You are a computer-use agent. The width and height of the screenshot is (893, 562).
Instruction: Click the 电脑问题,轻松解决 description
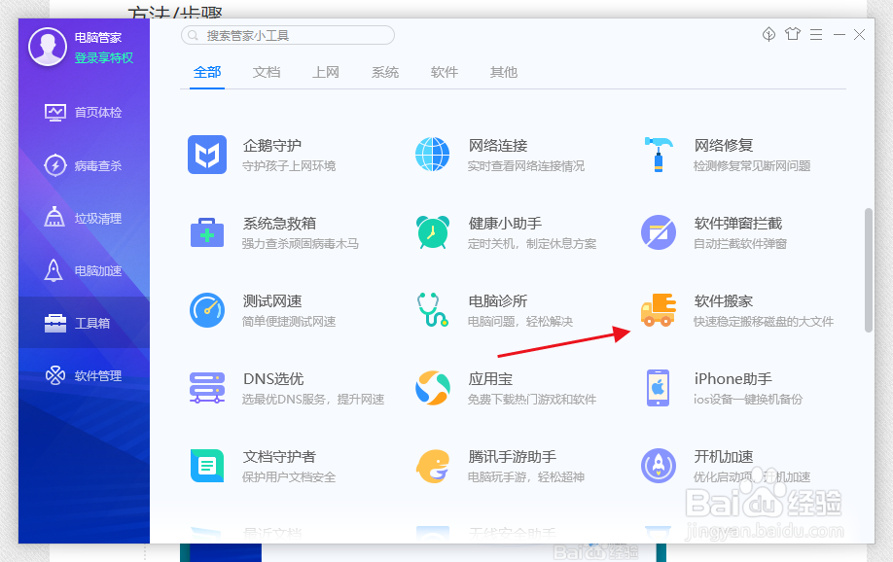click(x=520, y=322)
